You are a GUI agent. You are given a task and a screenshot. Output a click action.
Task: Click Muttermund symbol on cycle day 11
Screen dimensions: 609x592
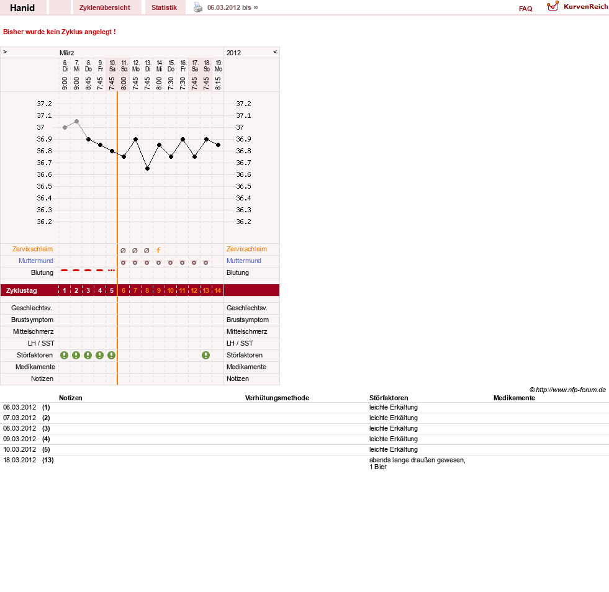[182, 263]
